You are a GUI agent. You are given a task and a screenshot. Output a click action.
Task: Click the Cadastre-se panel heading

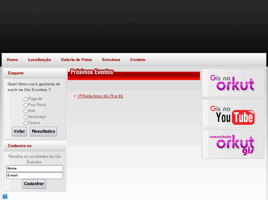coord(20,146)
